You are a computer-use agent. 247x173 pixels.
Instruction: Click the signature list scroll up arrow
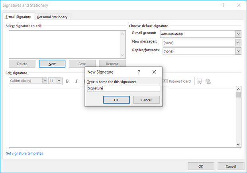(122, 34)
